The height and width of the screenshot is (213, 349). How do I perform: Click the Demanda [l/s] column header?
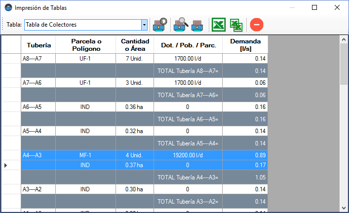(245, 45)
